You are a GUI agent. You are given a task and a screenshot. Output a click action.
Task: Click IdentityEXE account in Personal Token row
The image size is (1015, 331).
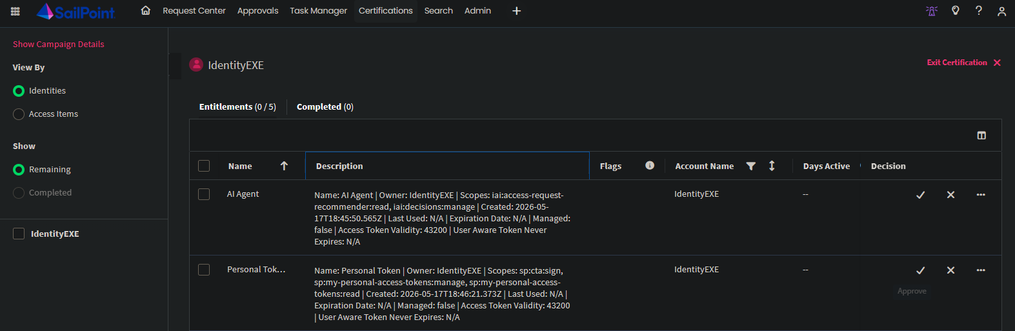(696, 270)
